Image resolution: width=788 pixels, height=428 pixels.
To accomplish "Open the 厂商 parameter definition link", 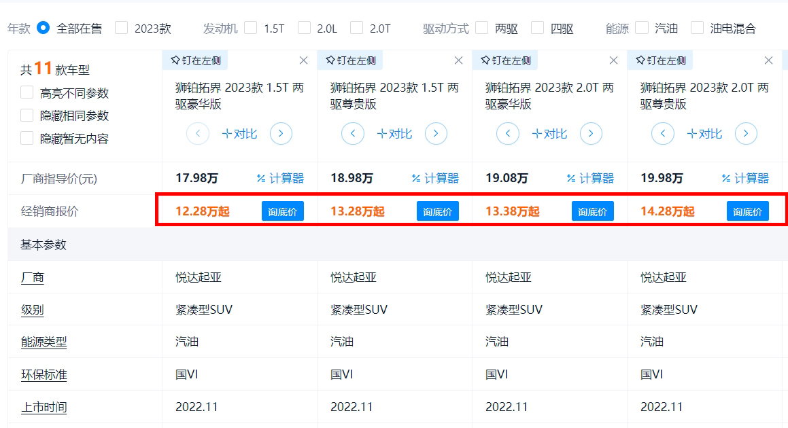I will pyautogui.click(x=32, y=277).
